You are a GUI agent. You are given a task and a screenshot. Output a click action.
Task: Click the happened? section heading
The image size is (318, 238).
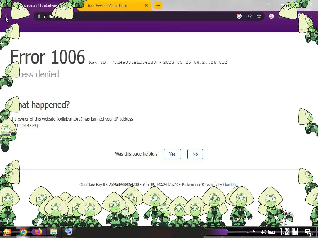pos(51,105)
